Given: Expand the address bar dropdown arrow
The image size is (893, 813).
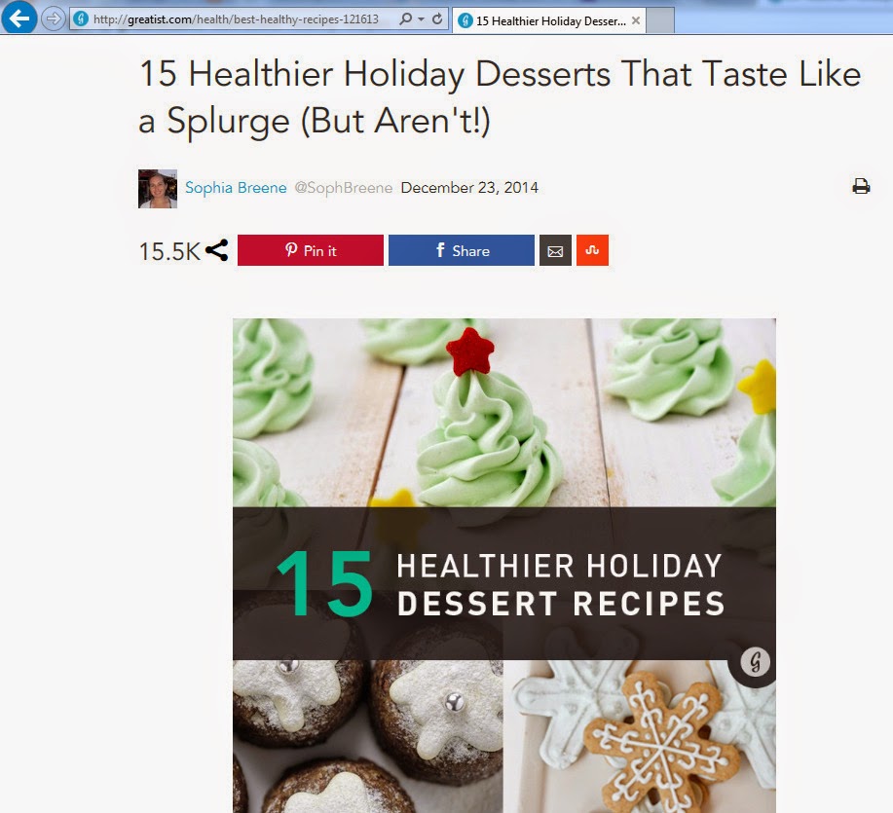Looking at the screenshot, I should 422,19.
